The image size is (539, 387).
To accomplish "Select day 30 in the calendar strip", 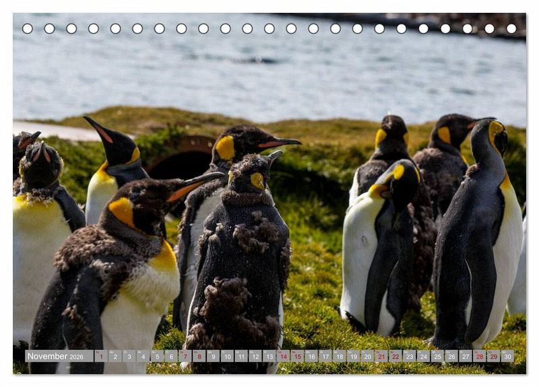I will pos(507,356).
